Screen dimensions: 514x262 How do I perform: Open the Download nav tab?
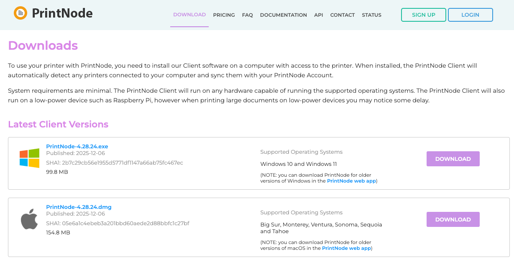189,15
